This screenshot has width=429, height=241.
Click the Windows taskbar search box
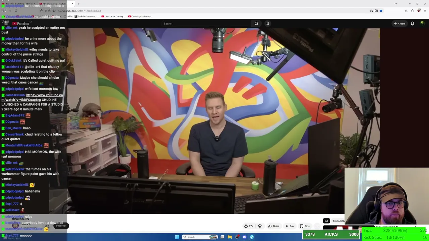[x=200, y=237]
